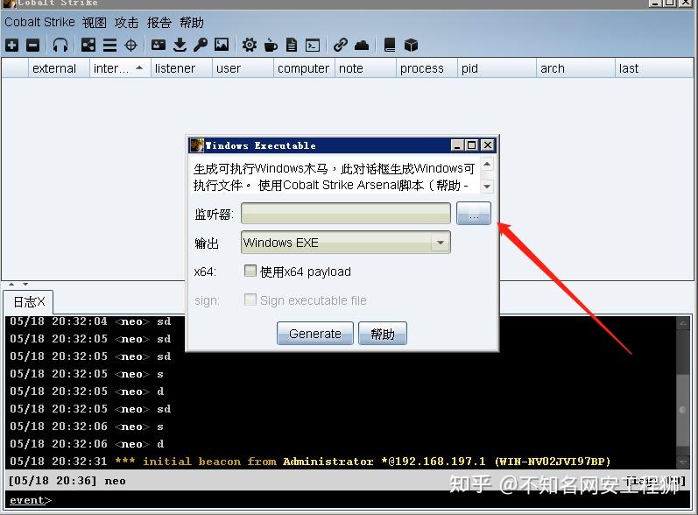The image size is (698, 515).
Task: Click the host file chain-link icon
Action: click(341, 45)
